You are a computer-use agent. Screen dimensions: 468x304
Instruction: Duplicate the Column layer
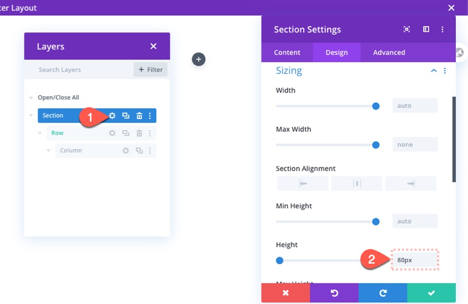click(139, 150)
